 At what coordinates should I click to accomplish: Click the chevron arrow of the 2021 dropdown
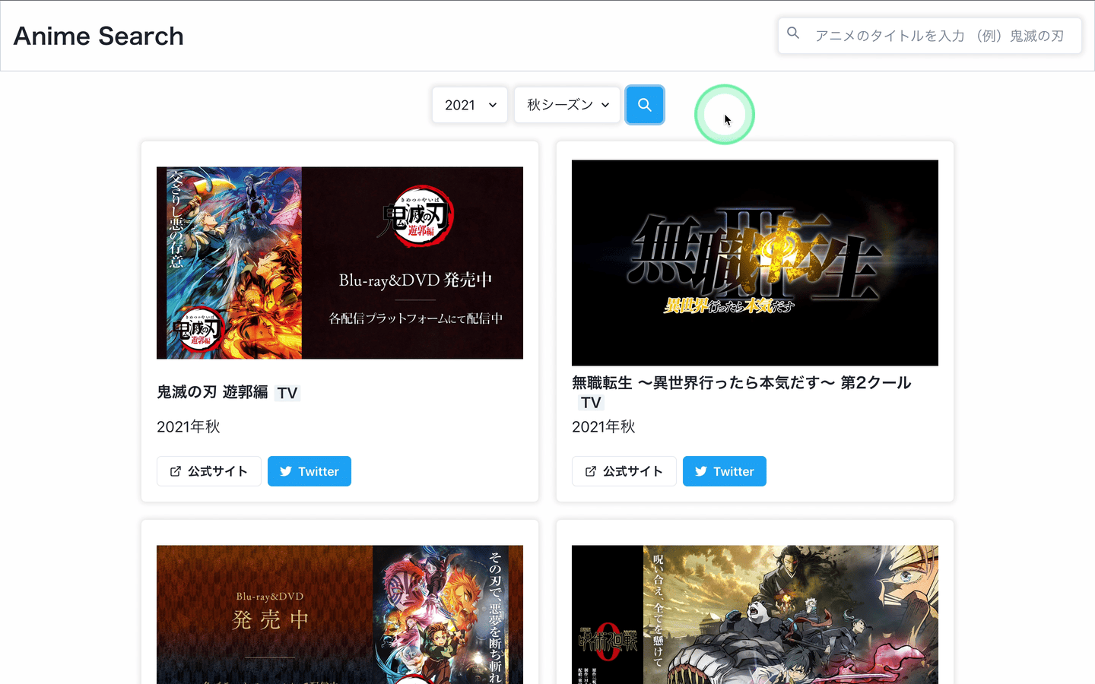(493, 105)
